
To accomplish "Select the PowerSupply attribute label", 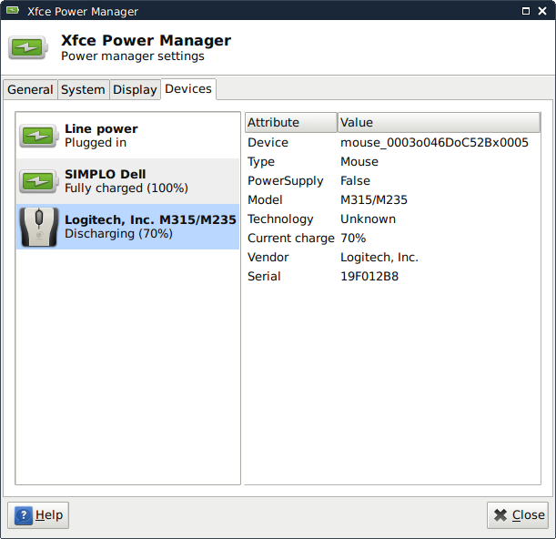I will [x=286, y=181].
